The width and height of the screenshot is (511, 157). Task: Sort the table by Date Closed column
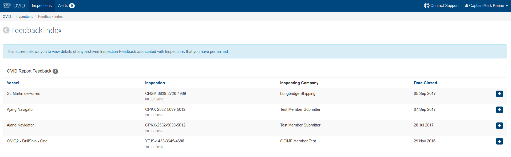pyautogui.click(x=425, y=83)
